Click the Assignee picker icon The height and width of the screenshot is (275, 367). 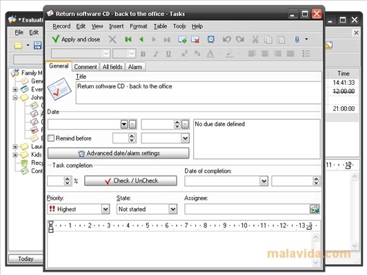[315, 209]
